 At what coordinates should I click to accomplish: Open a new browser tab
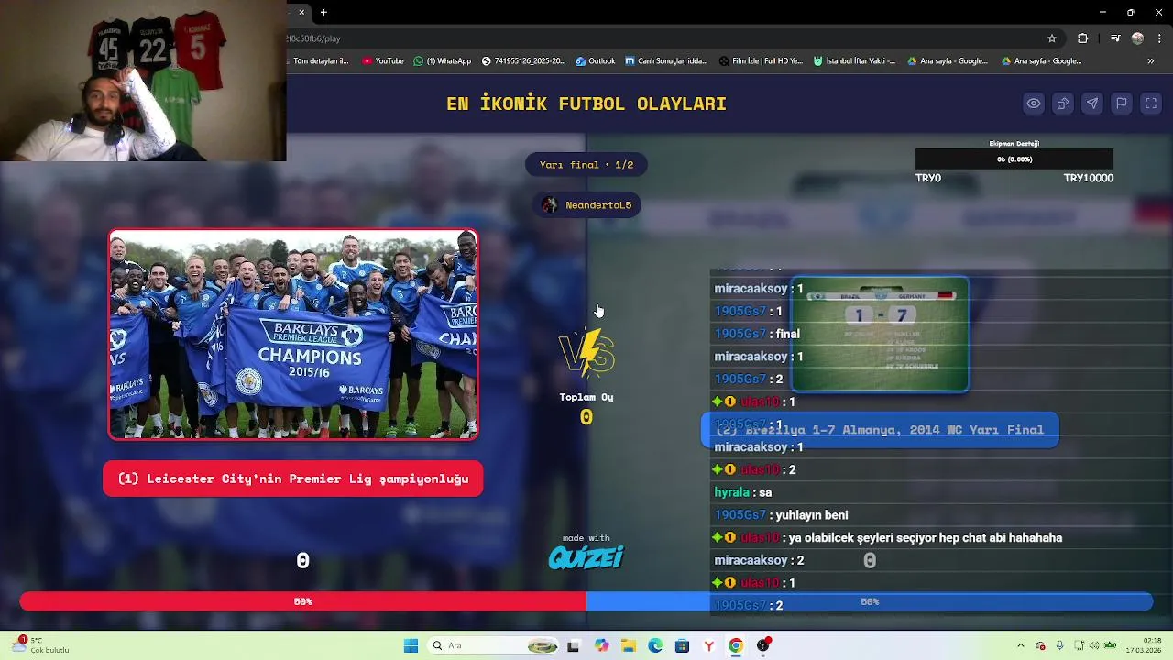point(323,12)
